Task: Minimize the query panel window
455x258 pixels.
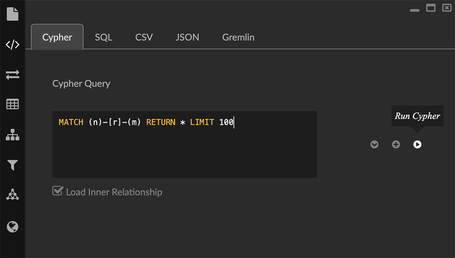Action: click(x=415, y=9)
